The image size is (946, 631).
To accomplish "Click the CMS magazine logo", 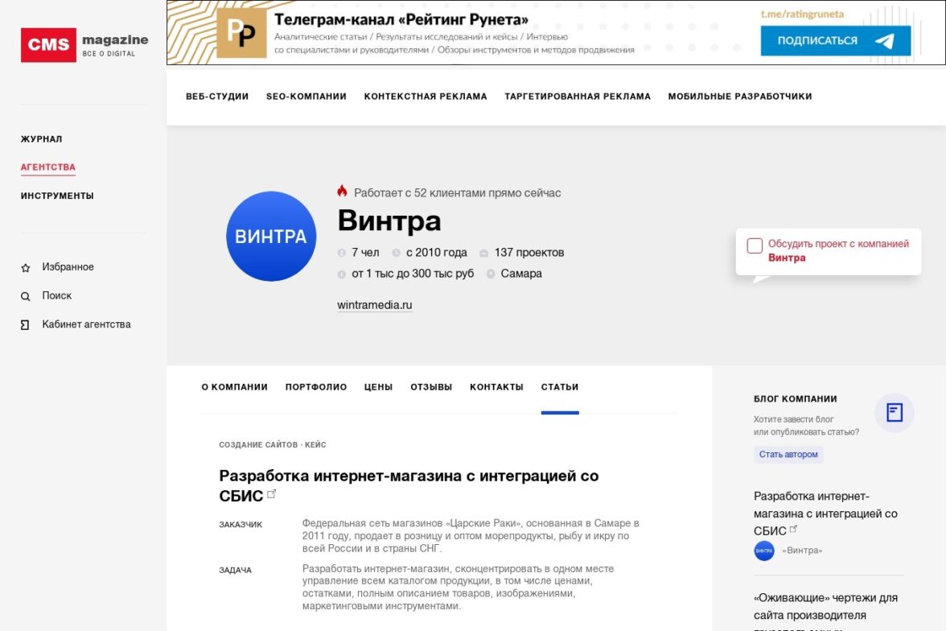I will pyautogui.click(x=84, y=45).
